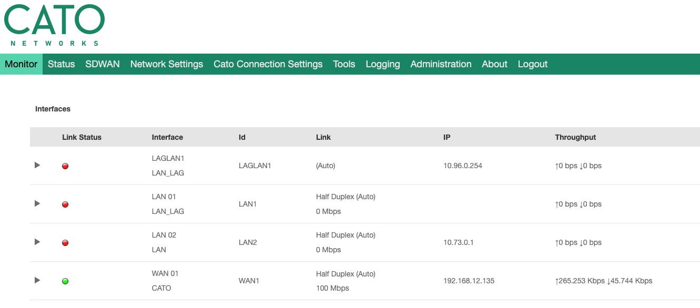Click the red status dot for LAGLAN1
The height and width of the screenshot is (308, 700).
tap(65, 166)
